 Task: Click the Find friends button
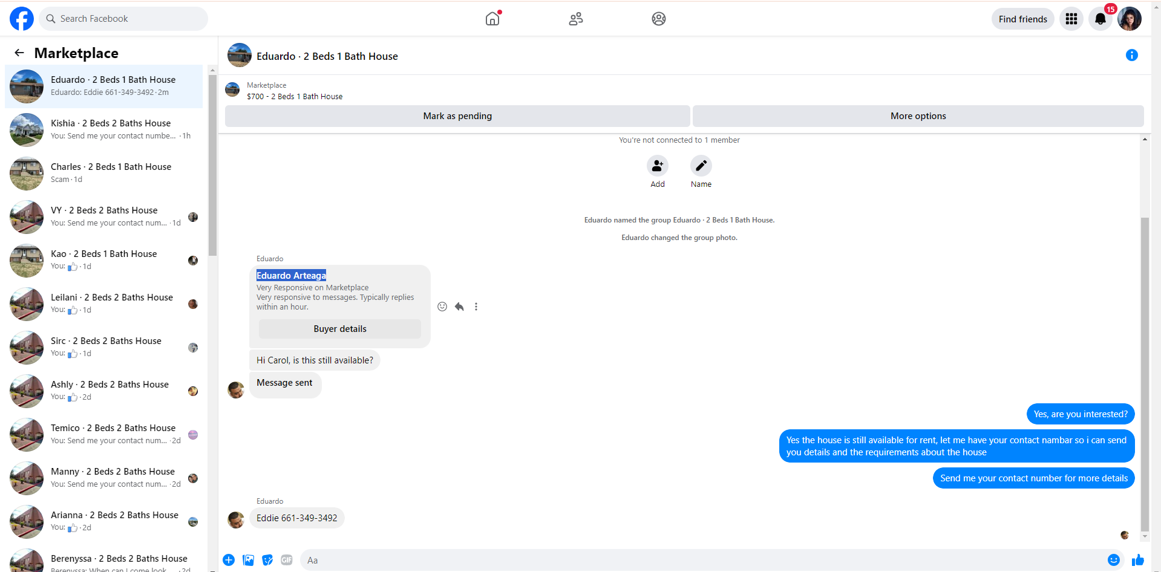coord(1023,19)
